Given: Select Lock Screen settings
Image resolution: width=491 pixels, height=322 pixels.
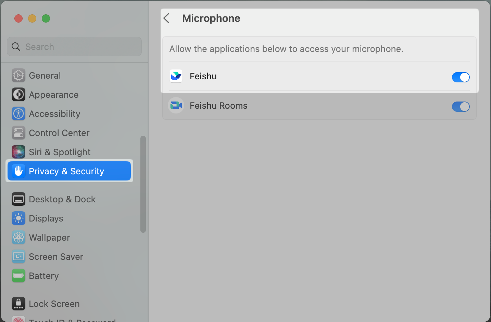Looking at the screenshot, I should click(x=18, y=304).
